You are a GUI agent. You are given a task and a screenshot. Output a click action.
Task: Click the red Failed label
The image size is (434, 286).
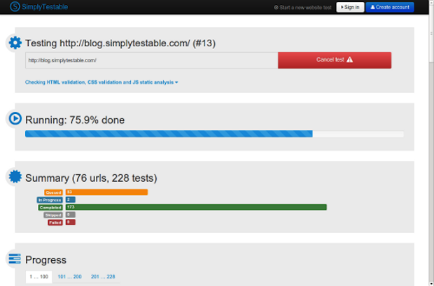click(x=55, y=222)
